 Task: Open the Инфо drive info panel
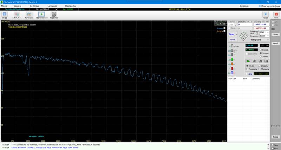[5, 15]
